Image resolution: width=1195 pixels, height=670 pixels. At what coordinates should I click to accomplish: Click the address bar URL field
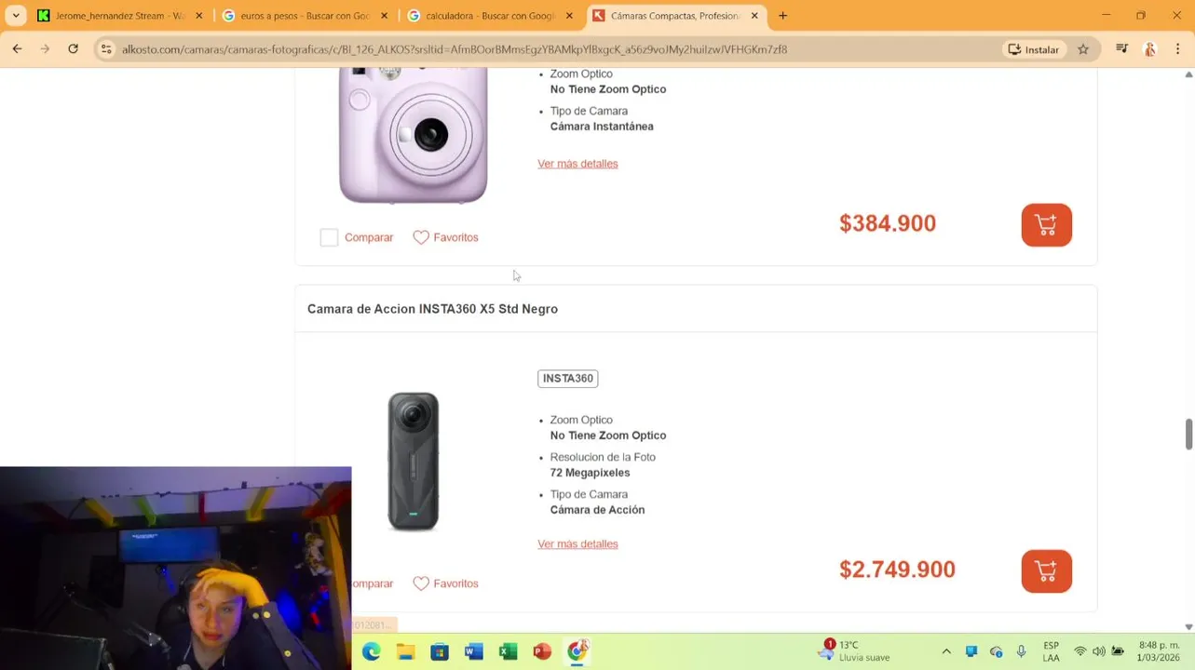pos(550,49)
